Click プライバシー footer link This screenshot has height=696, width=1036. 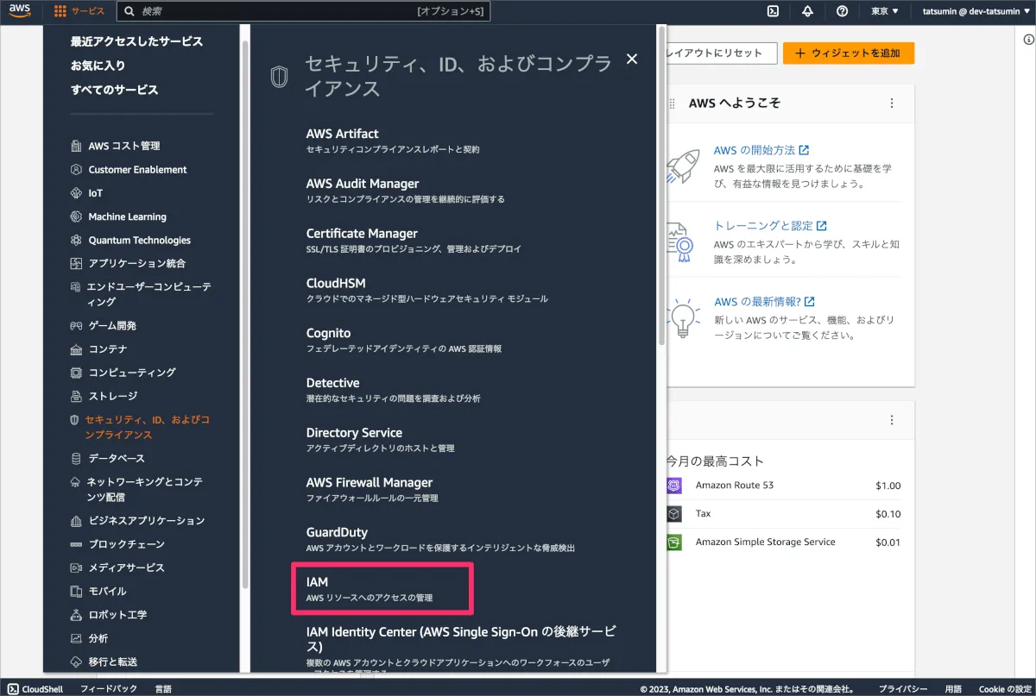pyautogui.click(x=903, y=689)
